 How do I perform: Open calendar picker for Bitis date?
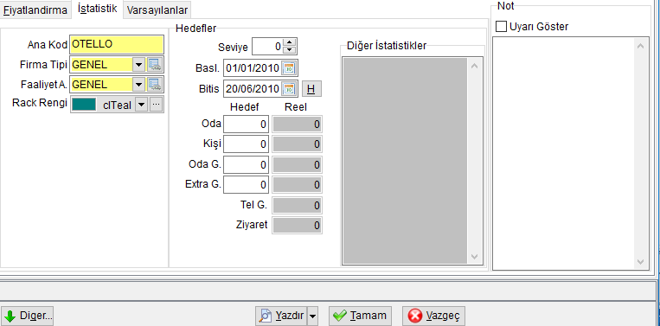coord(289,89)
